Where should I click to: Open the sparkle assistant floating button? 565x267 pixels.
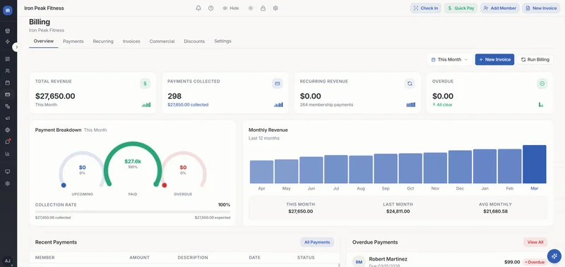554,256
